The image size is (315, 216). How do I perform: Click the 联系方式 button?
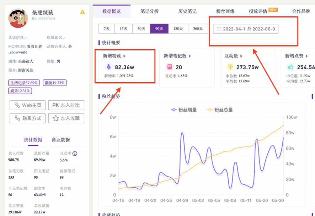pyautogui.click(x=27, y=118)
